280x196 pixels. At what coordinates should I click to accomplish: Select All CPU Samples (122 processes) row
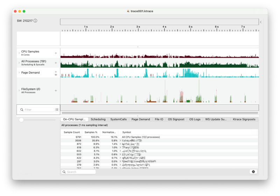[x=159, y=137]
